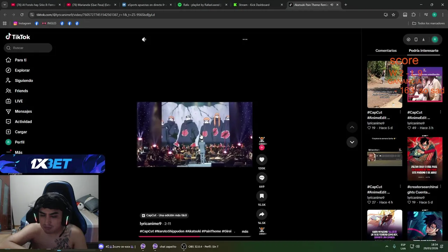Open options for first CapCut suggested video
The width and height of the screenshot is (448, 252).
[x=400, y=112]
